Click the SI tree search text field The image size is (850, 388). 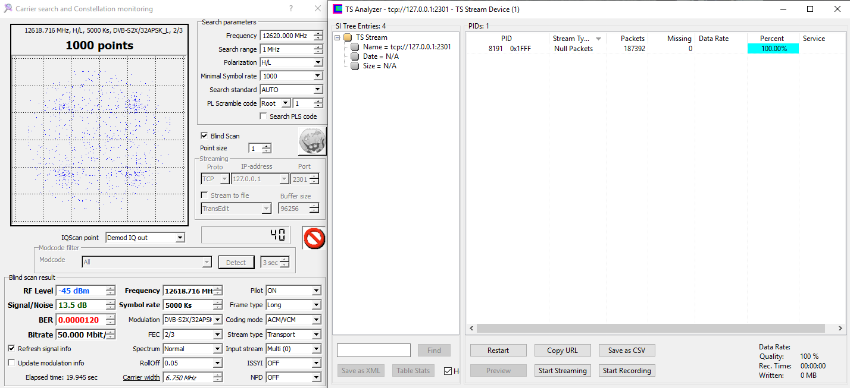pos(374,350)
